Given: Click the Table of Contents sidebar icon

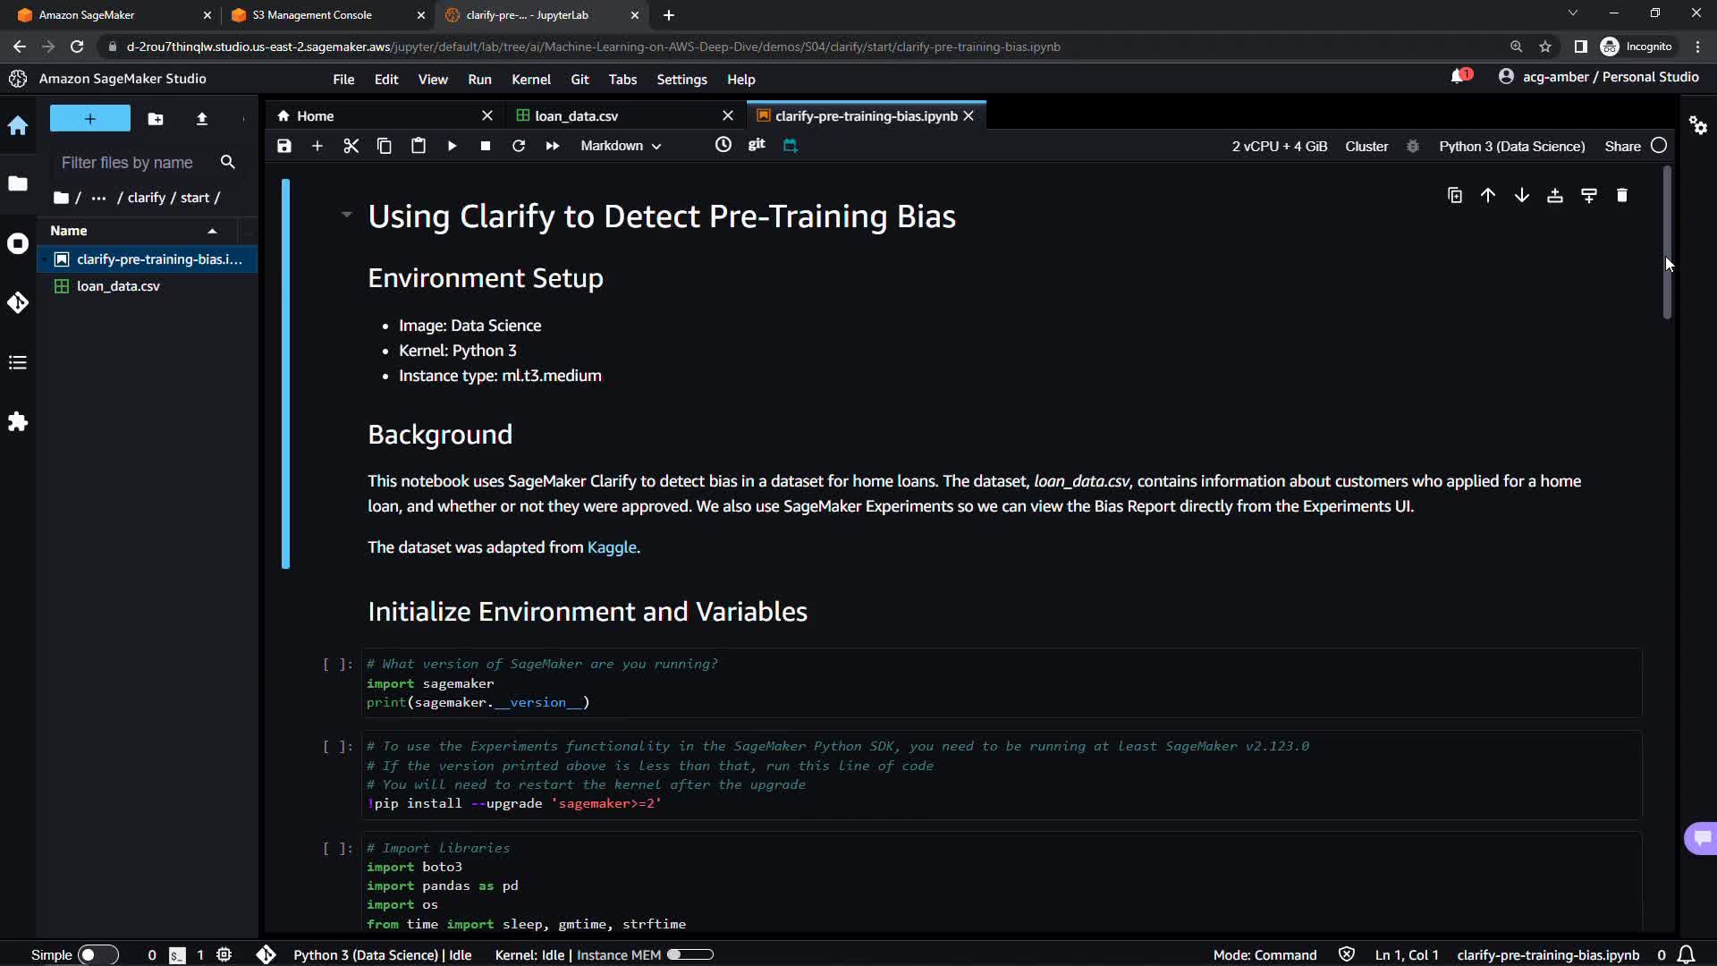Looking at the screenshot, I should click(x=18, y=362).
